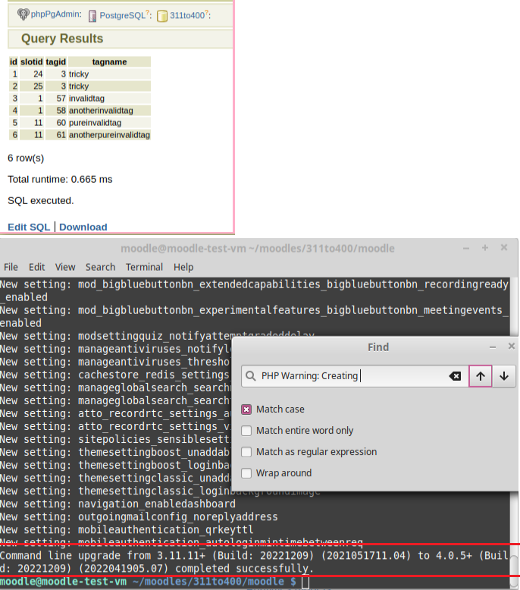Open the terminal Edit menu
The image size is (520, 590).
[37, 267]
